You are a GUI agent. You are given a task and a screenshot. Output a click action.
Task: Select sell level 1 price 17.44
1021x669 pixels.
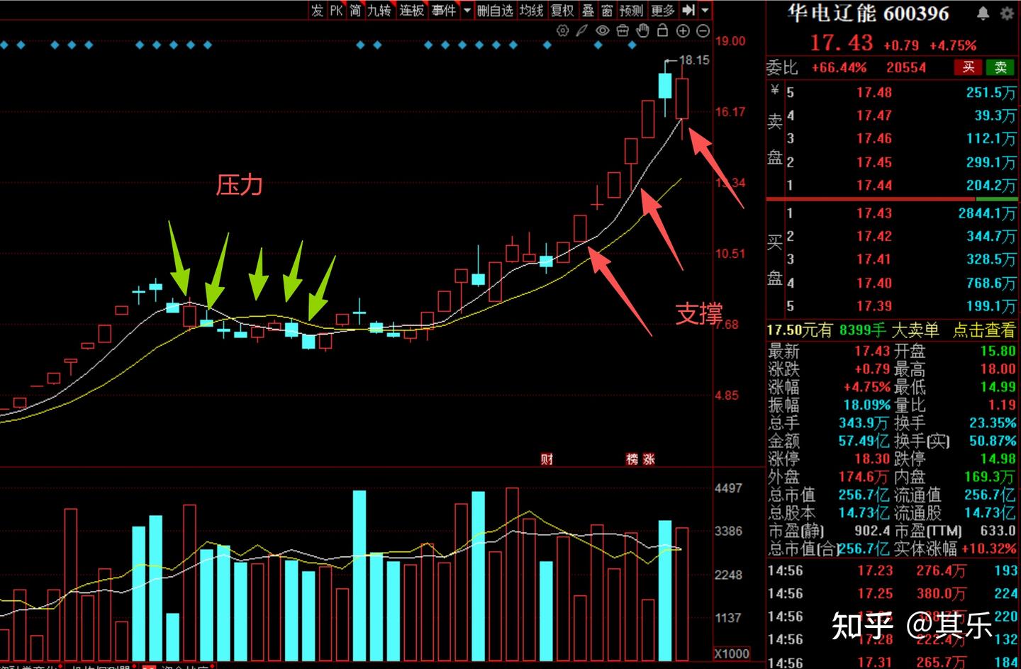click(x=874, y=185)
